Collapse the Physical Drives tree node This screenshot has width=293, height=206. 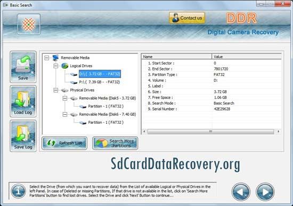coord(56,90)
